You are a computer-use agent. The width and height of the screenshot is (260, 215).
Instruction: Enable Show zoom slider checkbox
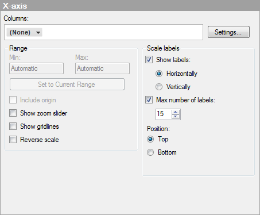coord(13,113)
